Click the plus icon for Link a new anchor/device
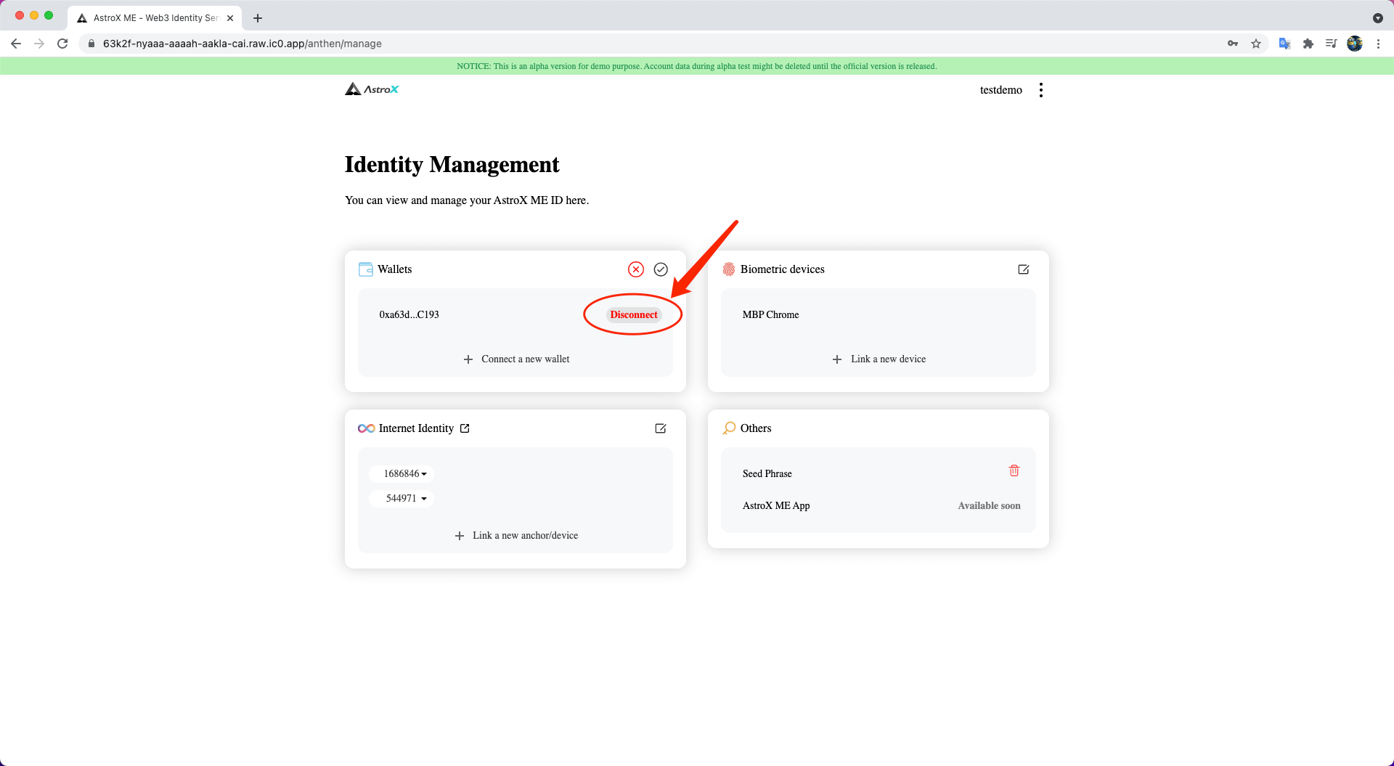Viewport: 1394px width, 766px height. point(460,536)
